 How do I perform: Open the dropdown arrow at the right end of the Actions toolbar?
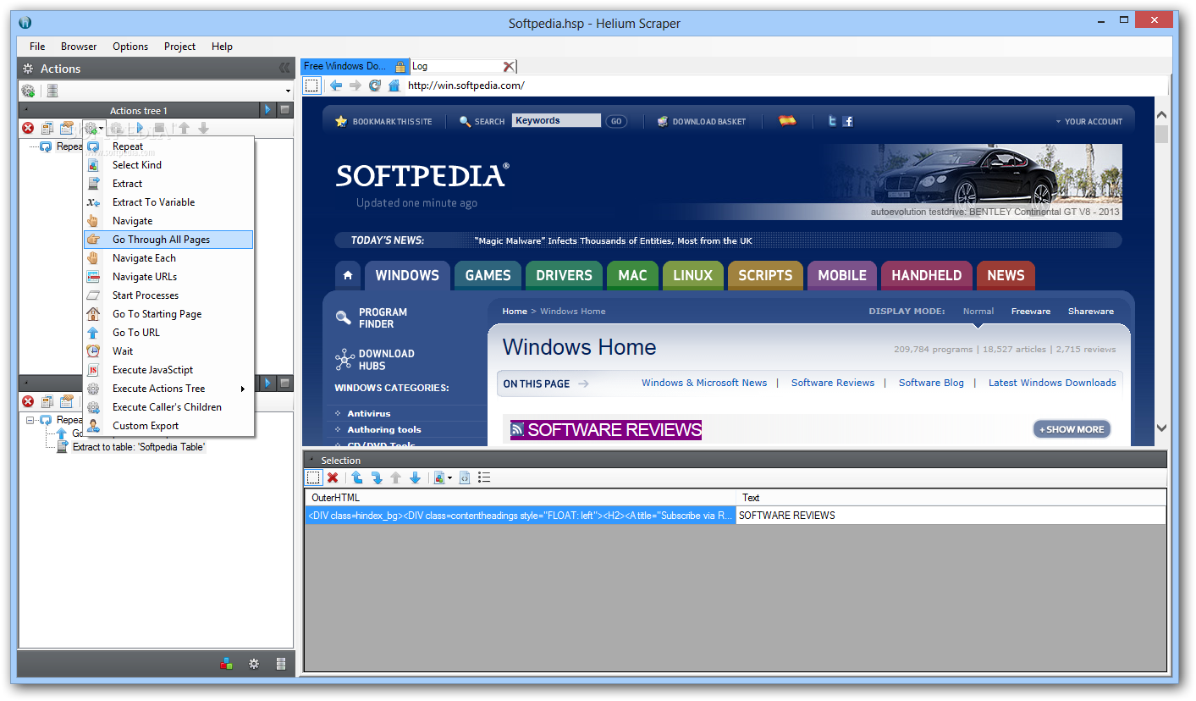click(x=288, y=91)
